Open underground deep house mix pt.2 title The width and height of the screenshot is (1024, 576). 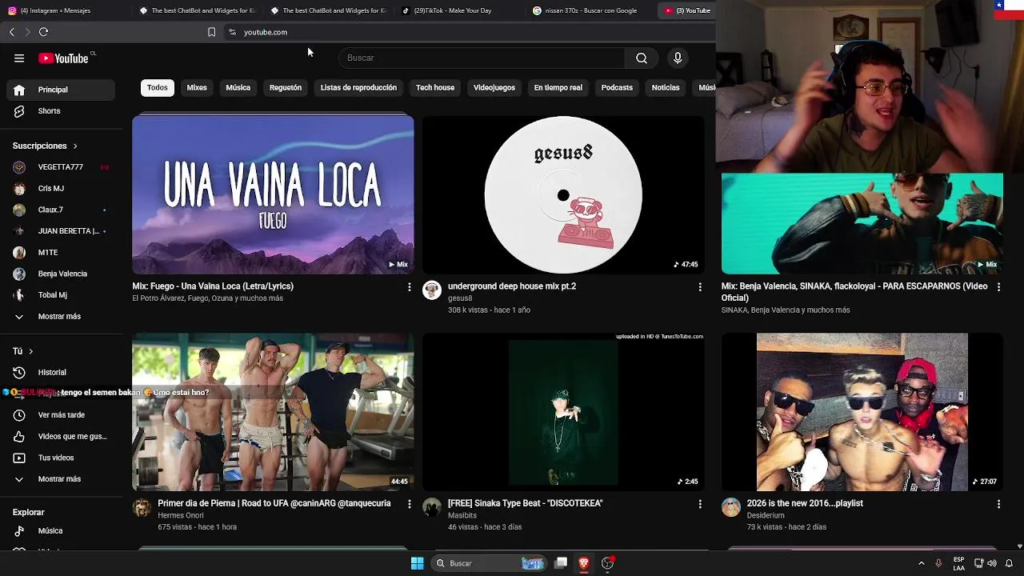coord(512,286)
